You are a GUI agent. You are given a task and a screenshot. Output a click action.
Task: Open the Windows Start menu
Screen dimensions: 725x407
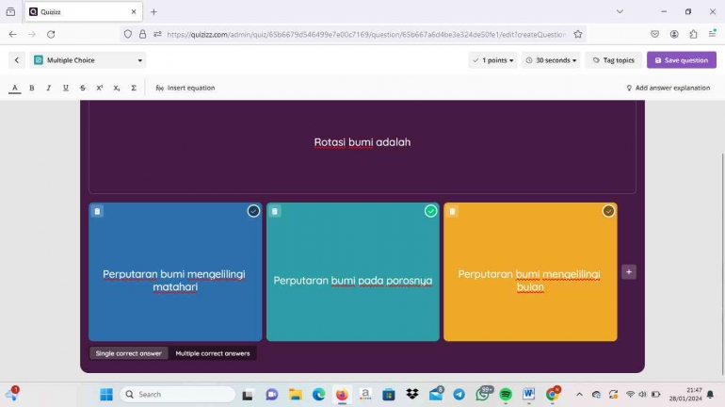[x=106, y=395]
